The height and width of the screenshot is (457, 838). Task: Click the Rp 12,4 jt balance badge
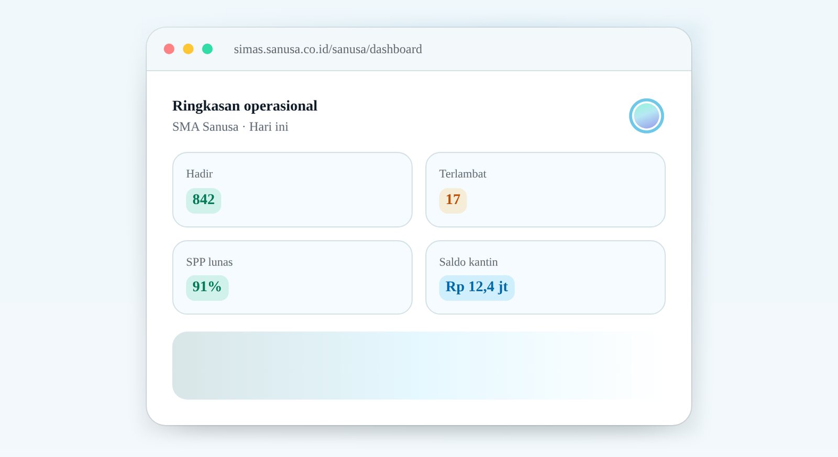[477, 287]
